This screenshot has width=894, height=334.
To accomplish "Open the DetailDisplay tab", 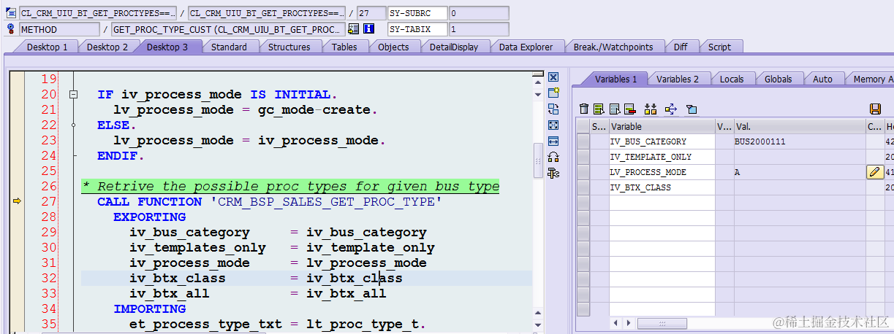I will tap(453, 47).
